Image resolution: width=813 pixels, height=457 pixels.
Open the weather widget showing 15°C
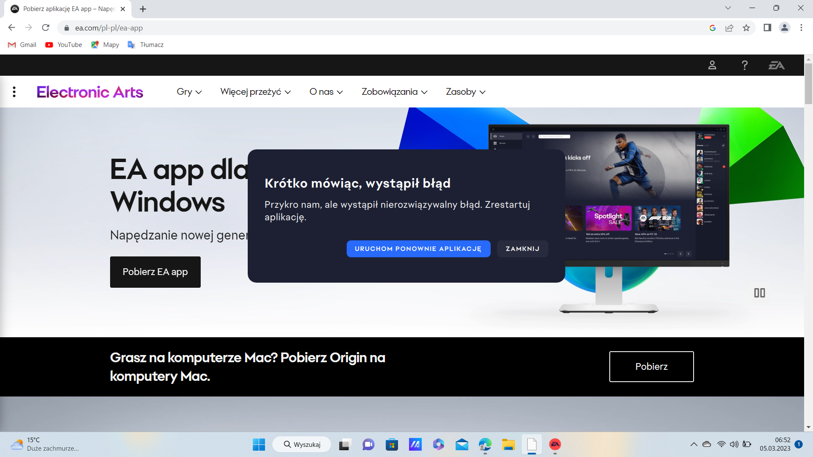[x=44, y=444]
